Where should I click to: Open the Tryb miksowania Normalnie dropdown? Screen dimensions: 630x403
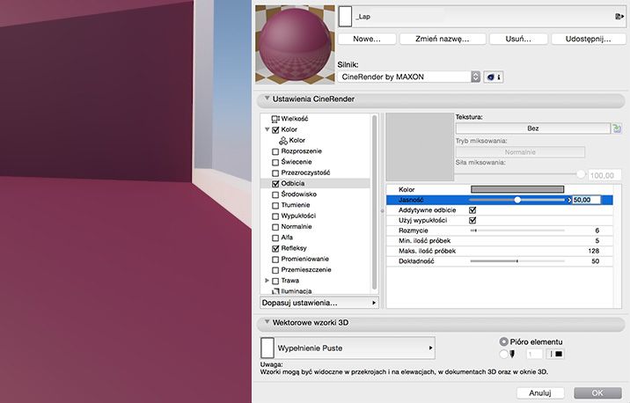520,152
